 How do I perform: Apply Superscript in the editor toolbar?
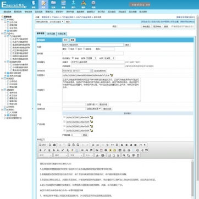point(63,150)
